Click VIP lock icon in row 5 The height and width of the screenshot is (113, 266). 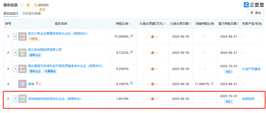pyautogui.click(x=152, y=98)
